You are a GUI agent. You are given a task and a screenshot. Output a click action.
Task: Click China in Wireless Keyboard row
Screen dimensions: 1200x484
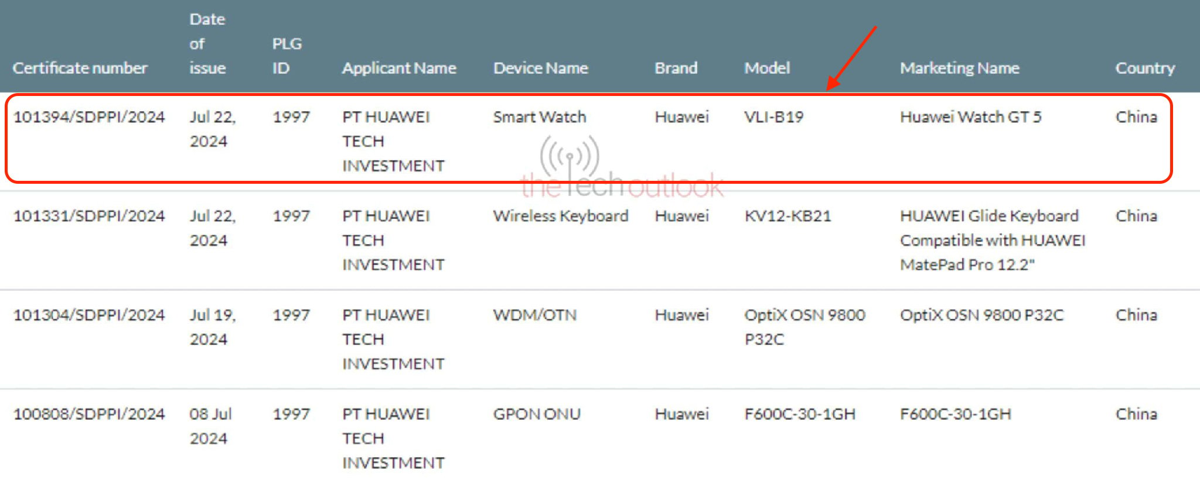[x=1136, y=216]
